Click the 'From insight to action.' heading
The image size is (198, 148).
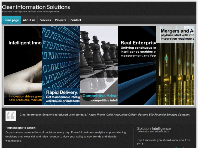pos(21,128)
